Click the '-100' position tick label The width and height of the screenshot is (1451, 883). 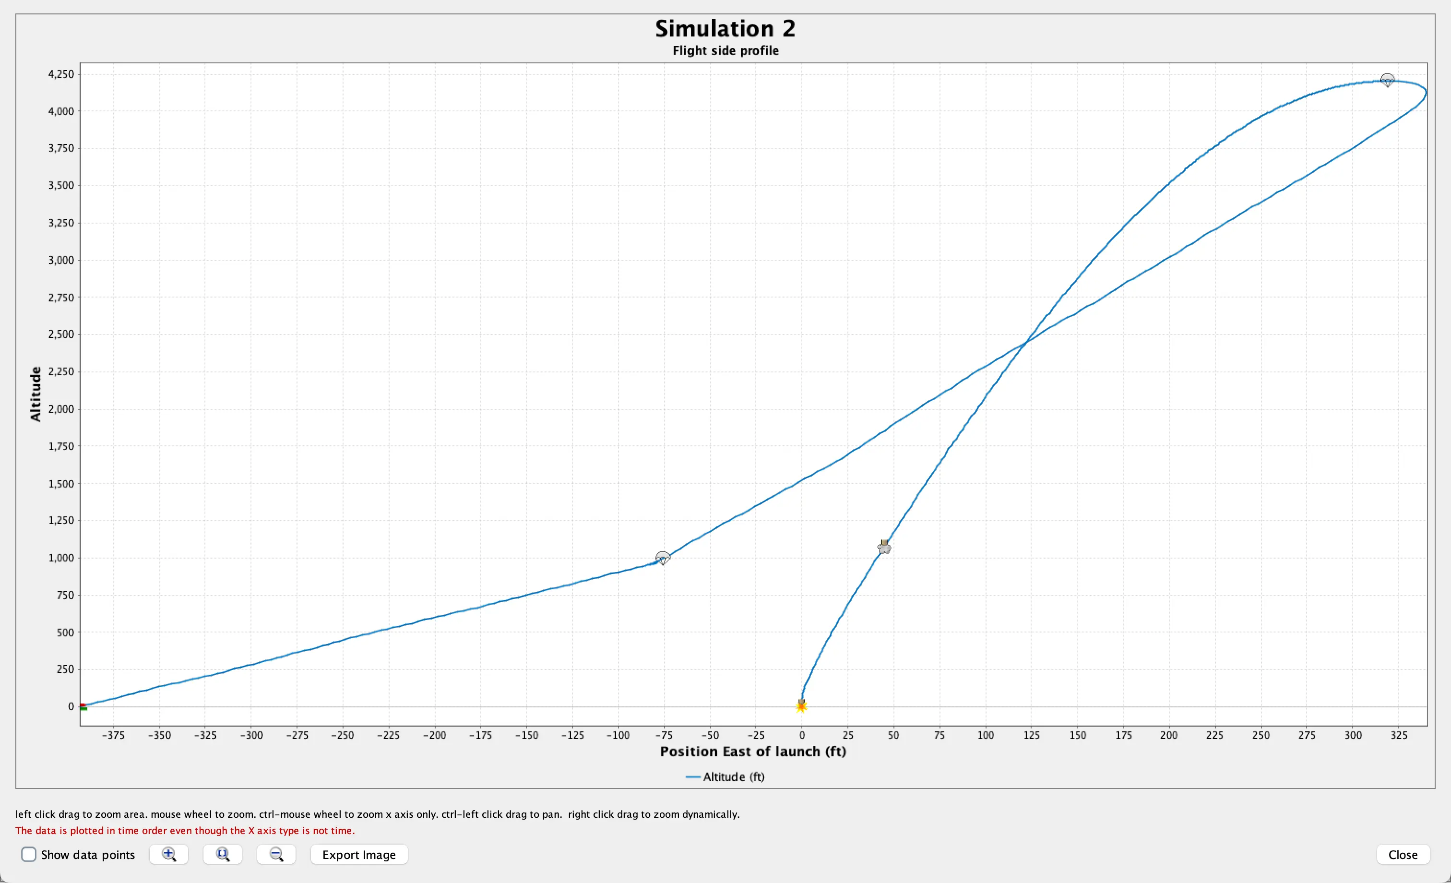point(618,735)
